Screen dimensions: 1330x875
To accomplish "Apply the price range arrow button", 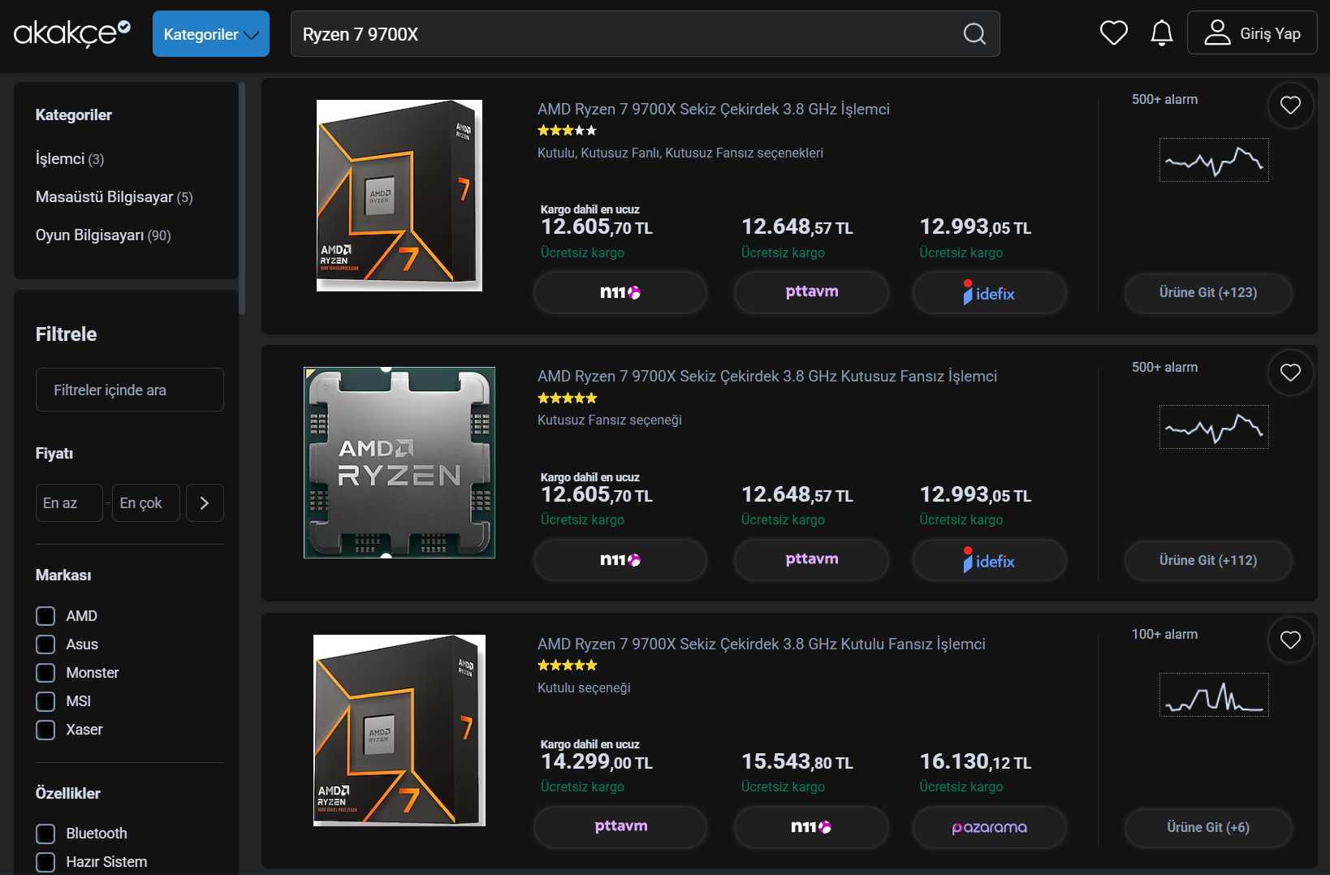I will click(x=205, y=503).
